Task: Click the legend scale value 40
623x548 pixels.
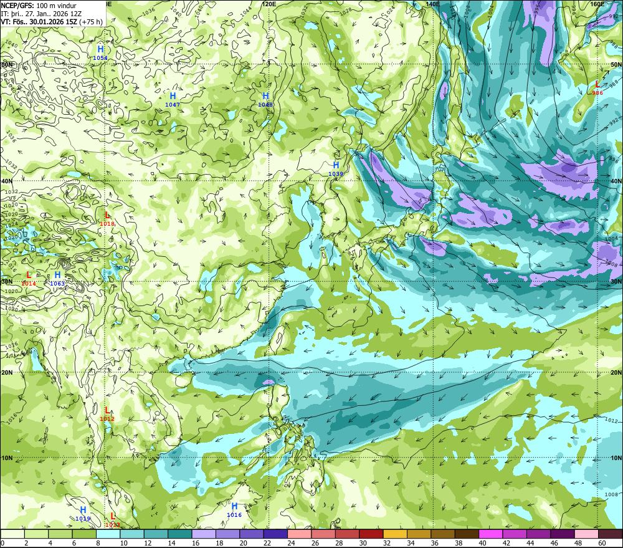Action: 482,543
